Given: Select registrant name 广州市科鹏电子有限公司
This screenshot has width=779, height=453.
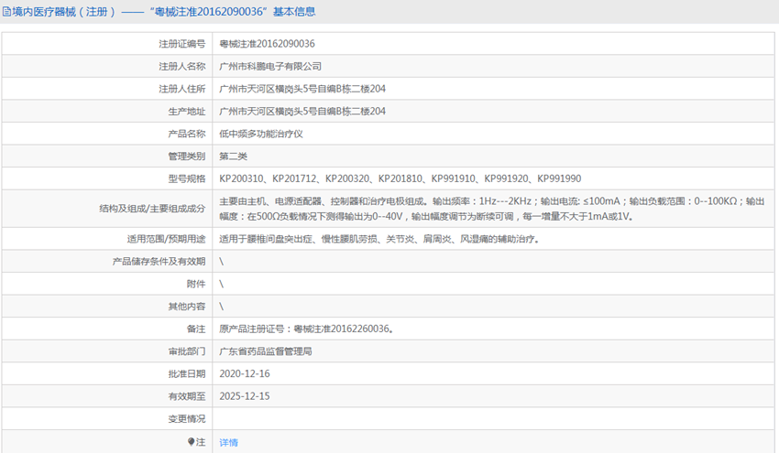Looking at the screenshot, I should 270,66.
